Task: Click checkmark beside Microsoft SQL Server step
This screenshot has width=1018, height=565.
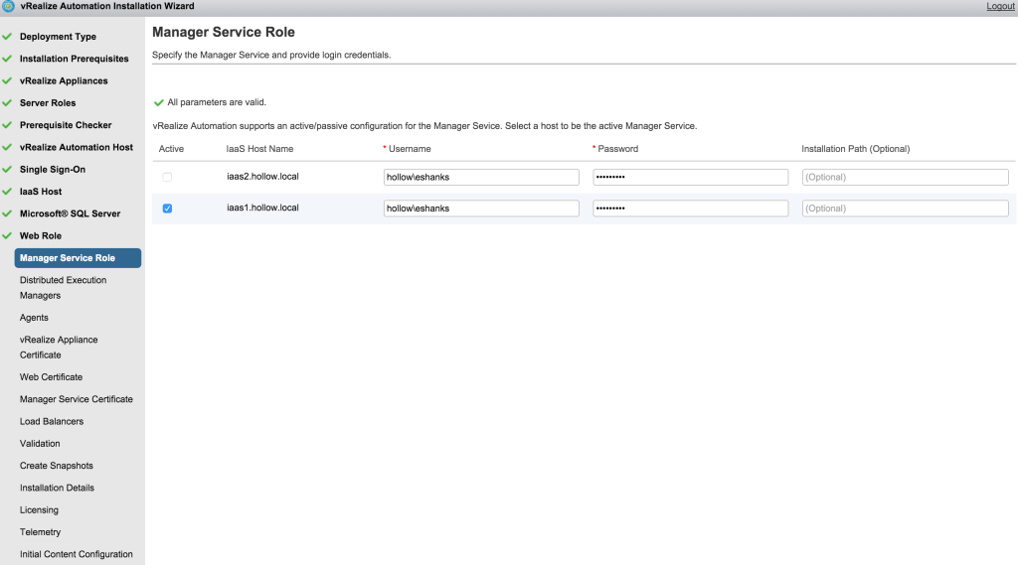Action: coord(7,213)
